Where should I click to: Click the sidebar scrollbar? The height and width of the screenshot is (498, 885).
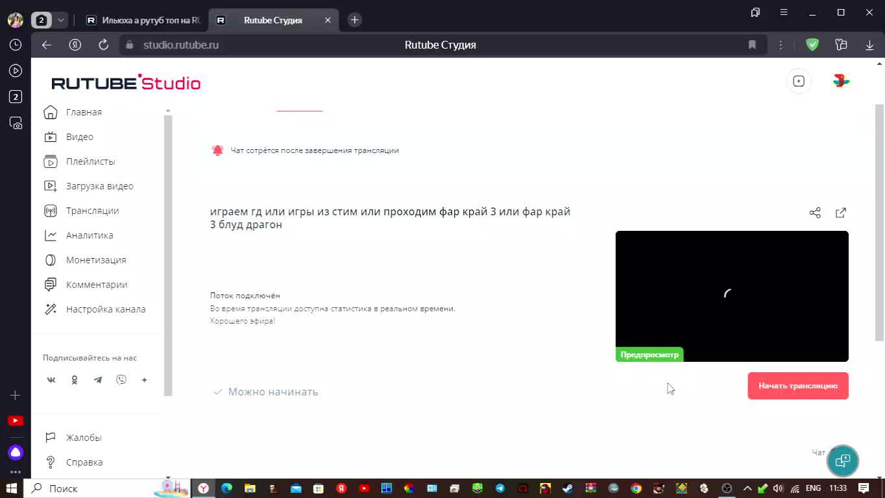168,255
